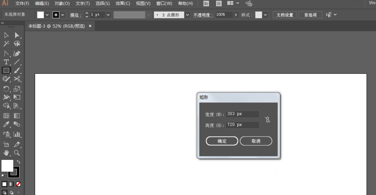Toggle constrain width and height proportions
Viewport: 376px width, 195px height.
pyautogui.click(x=268, y=119)
